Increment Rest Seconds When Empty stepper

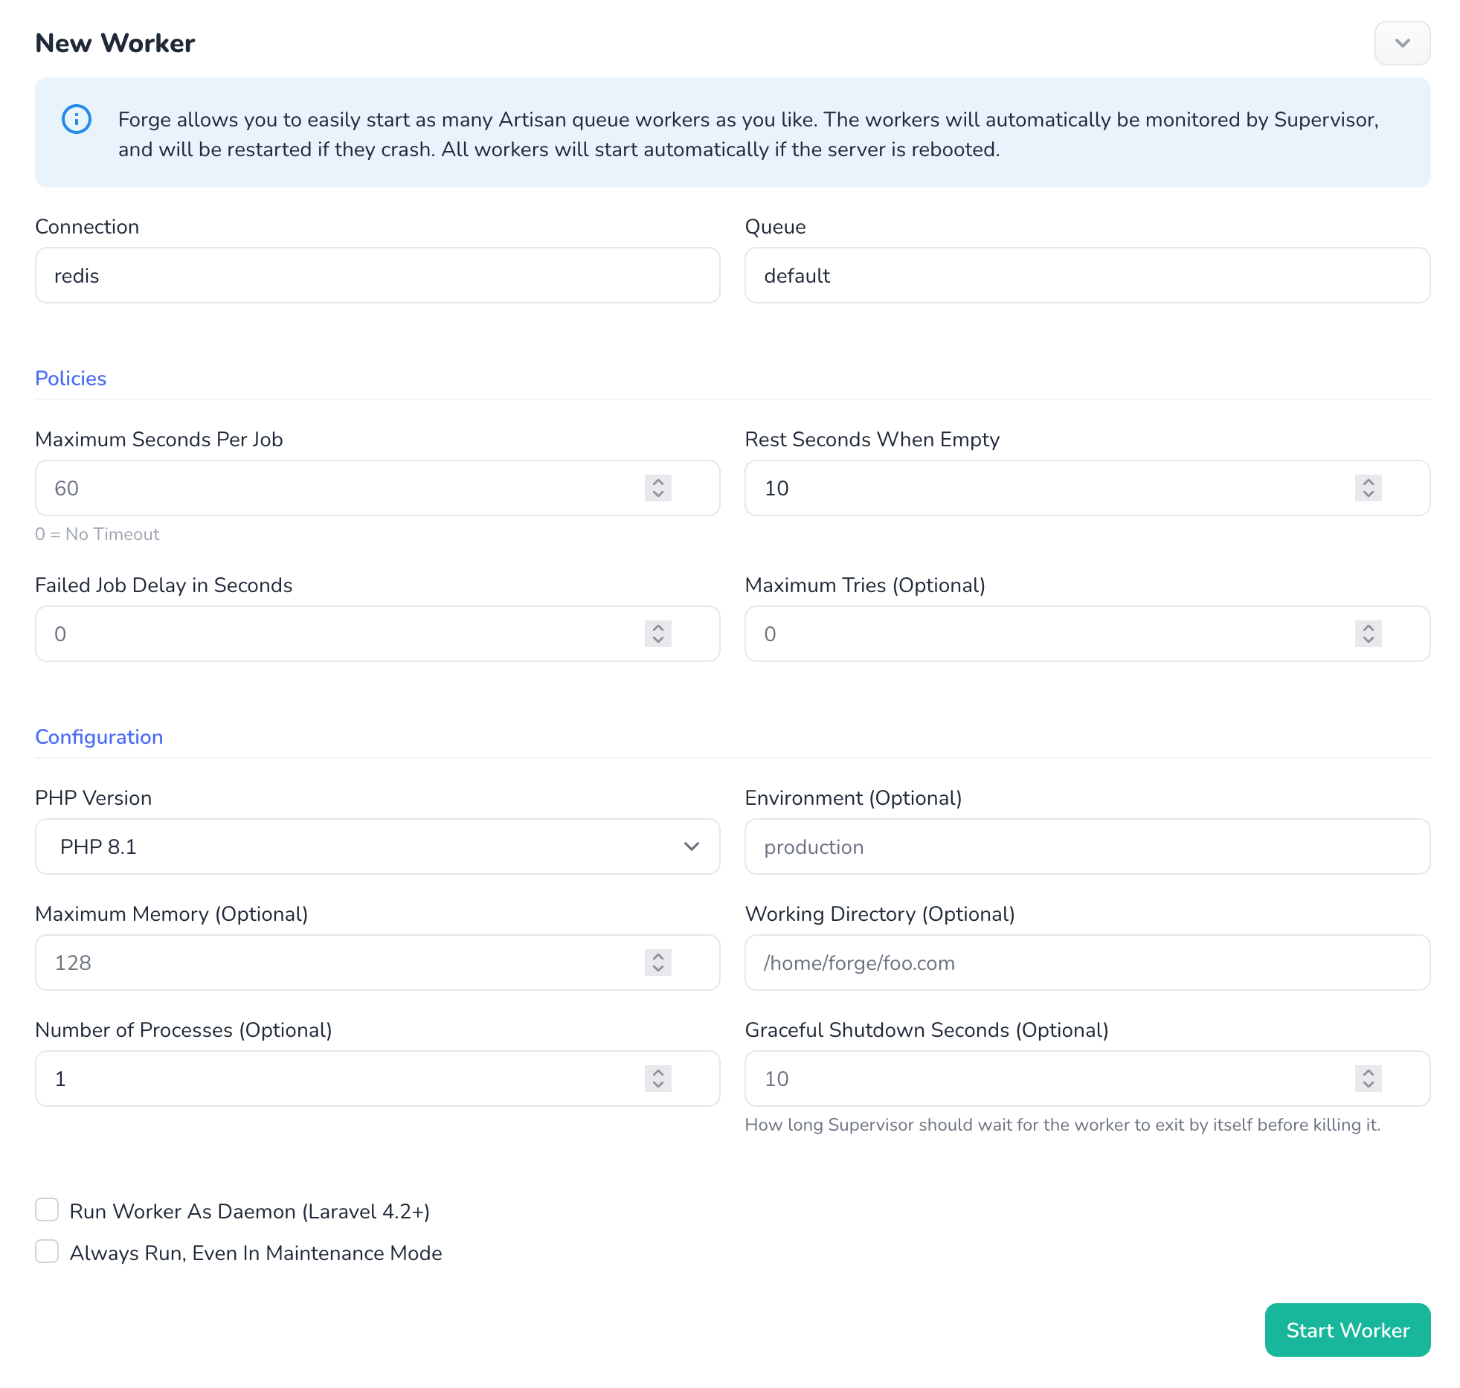(1369, 481)
